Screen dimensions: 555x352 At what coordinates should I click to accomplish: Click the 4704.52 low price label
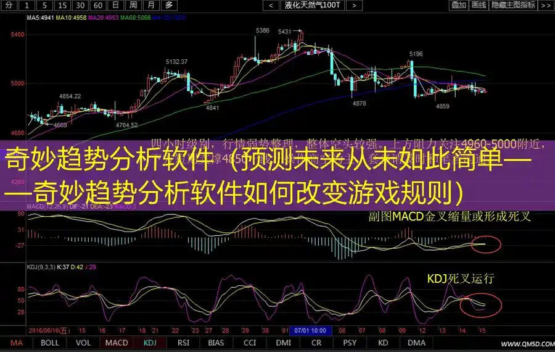tap(126, 125)
